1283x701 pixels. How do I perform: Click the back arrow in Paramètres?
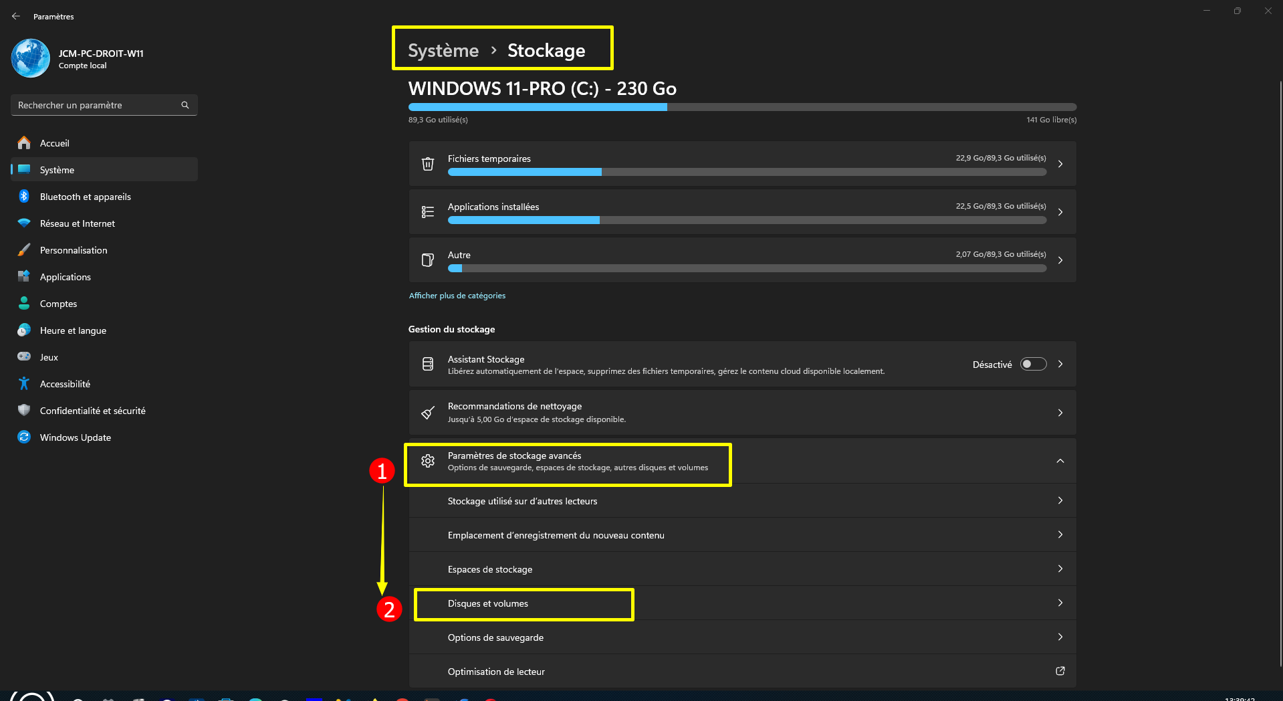coord(16,16)
